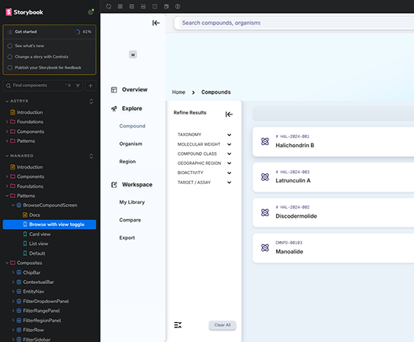Image resolution: width=414 pixels, height=342 pixels.
Task: Click the Explore telescope icon
Action: tap(114, 108)
